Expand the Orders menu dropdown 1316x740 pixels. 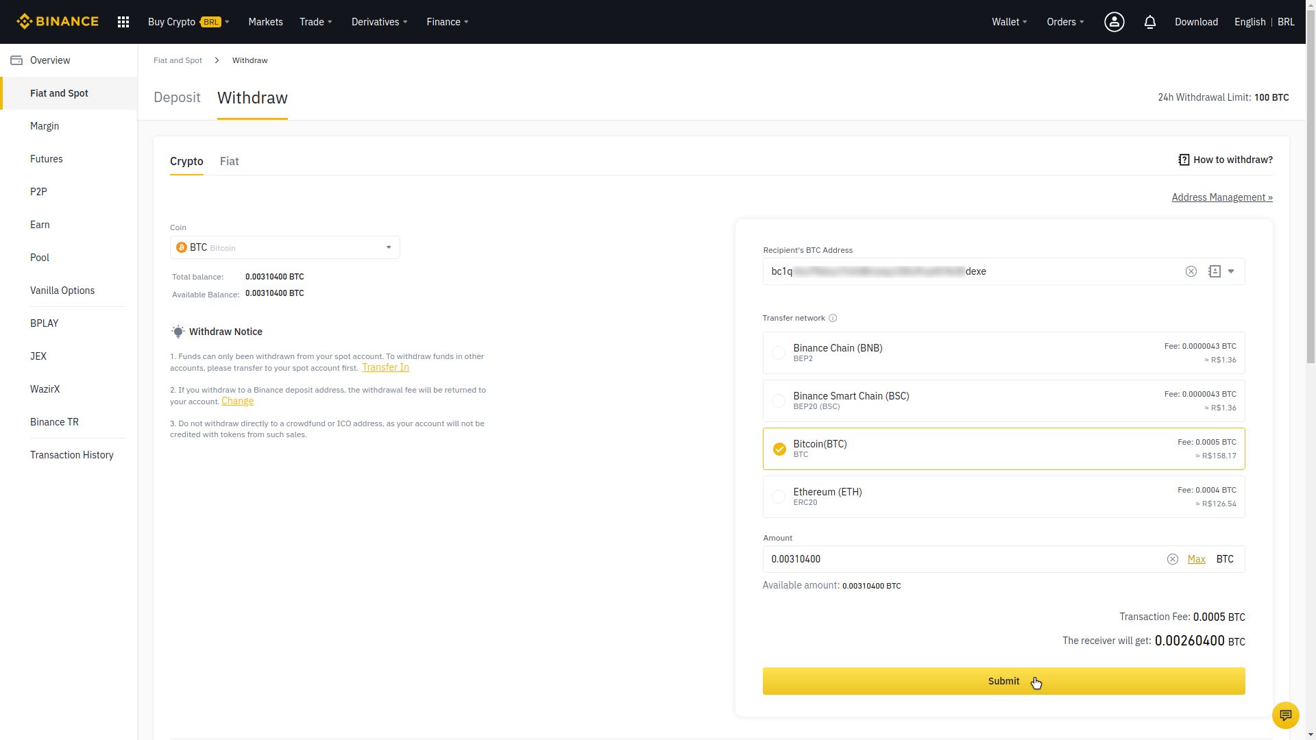(x=1064, y=22)
